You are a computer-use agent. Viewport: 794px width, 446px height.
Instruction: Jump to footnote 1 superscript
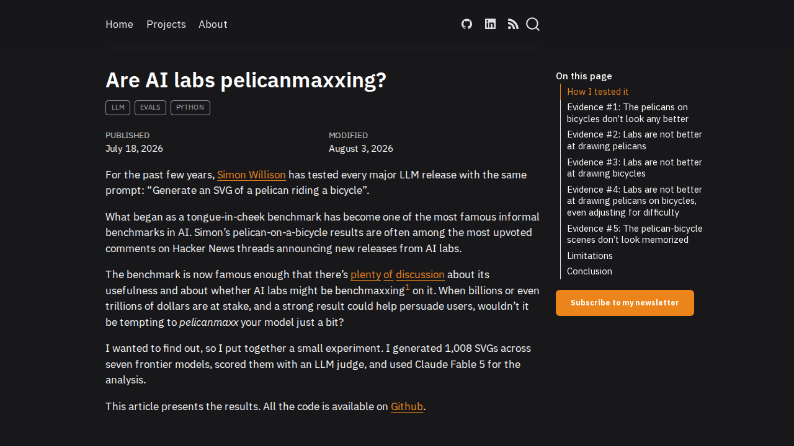coord(408,287)
